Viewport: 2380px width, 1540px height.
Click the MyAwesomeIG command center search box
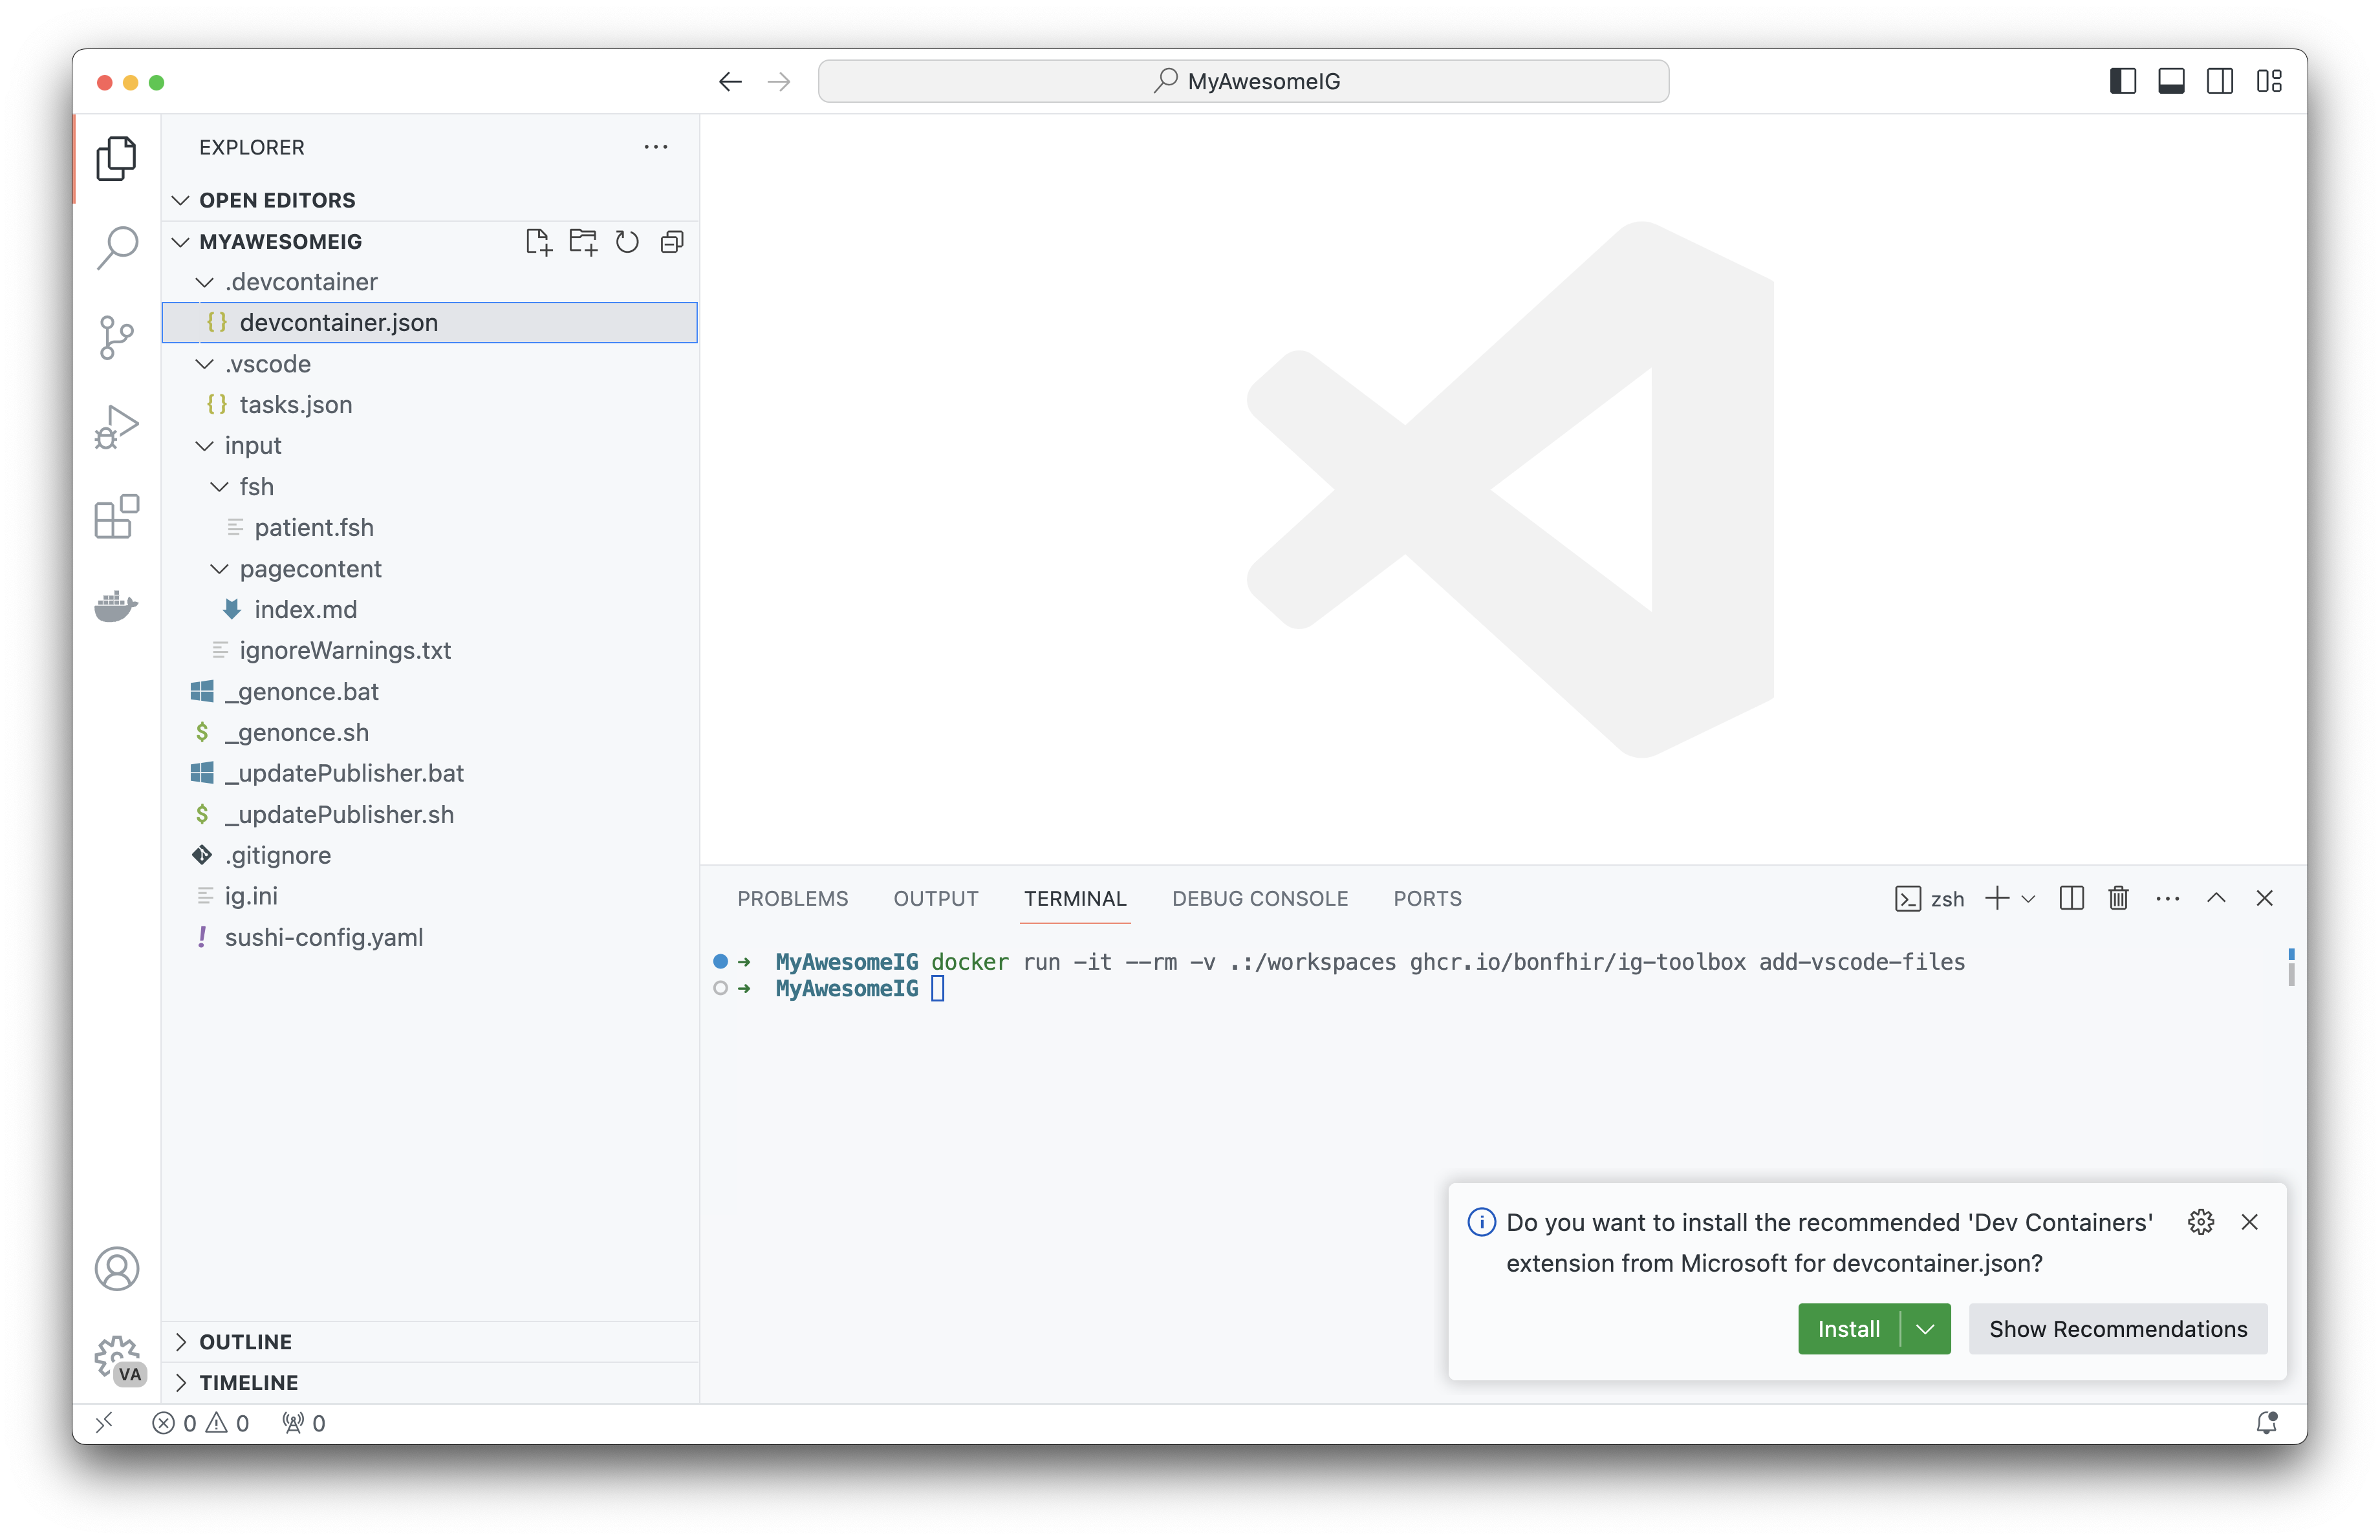pos(1243,81)
